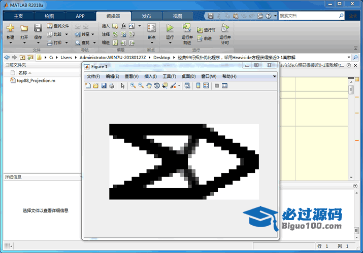363x253 pixels.
Task: Open the 断点 dropdown arrow
Action: (x=152, y=43)
